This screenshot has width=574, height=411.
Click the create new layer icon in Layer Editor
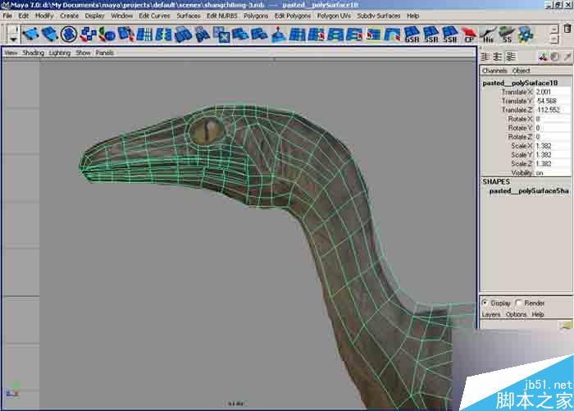[566, 325]
